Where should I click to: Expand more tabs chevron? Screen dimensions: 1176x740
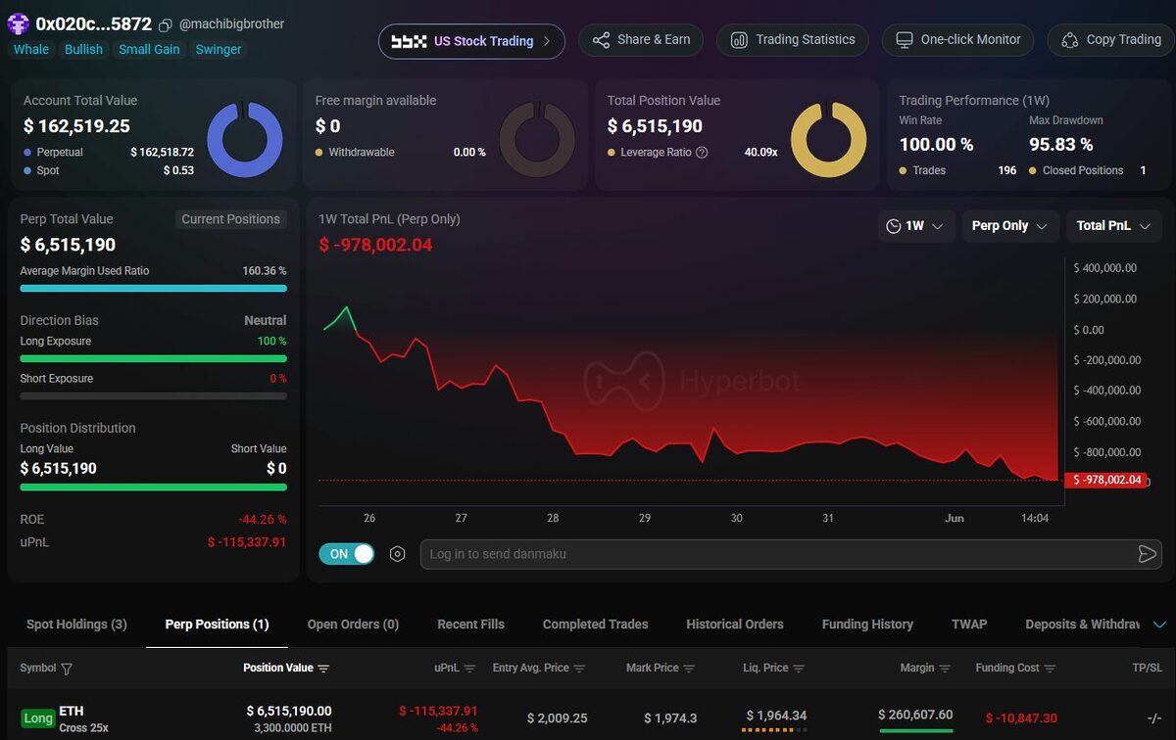pos(1160,624)
